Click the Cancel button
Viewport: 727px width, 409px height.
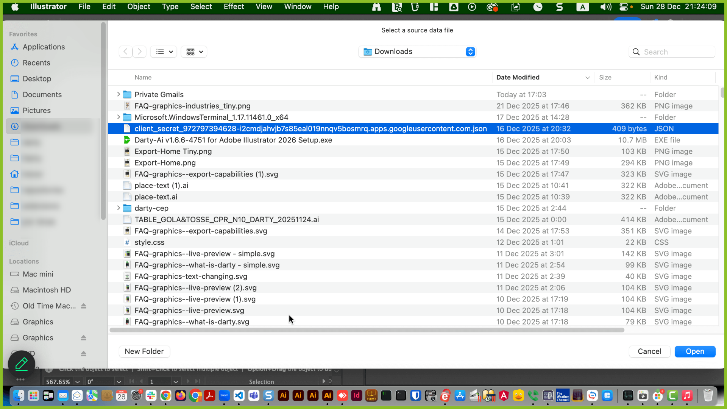(649, 351)
